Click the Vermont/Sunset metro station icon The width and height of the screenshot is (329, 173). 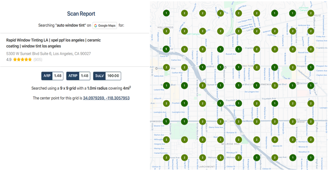298,83
